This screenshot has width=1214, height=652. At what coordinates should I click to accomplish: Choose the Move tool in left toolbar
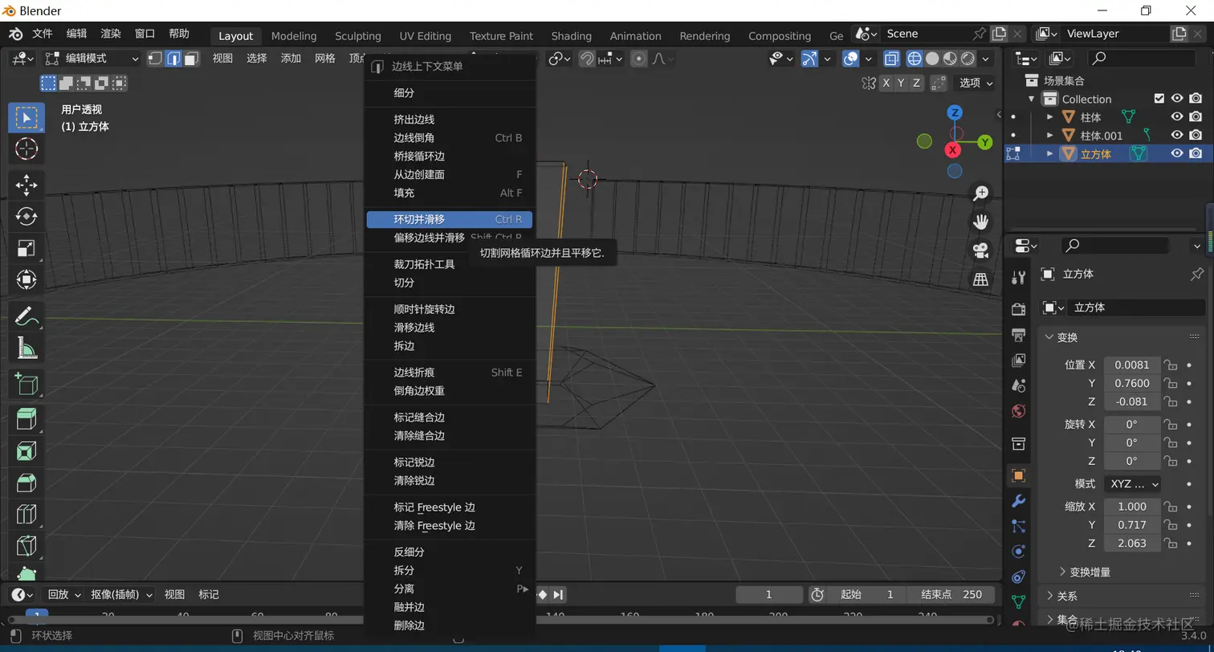tap(26, 185)
